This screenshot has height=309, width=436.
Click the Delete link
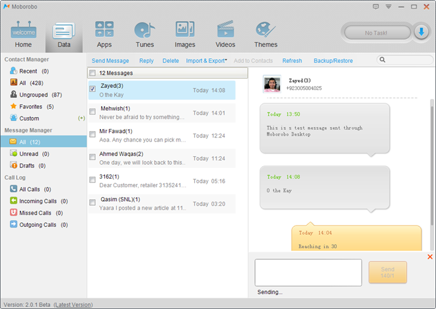(170, 61)
